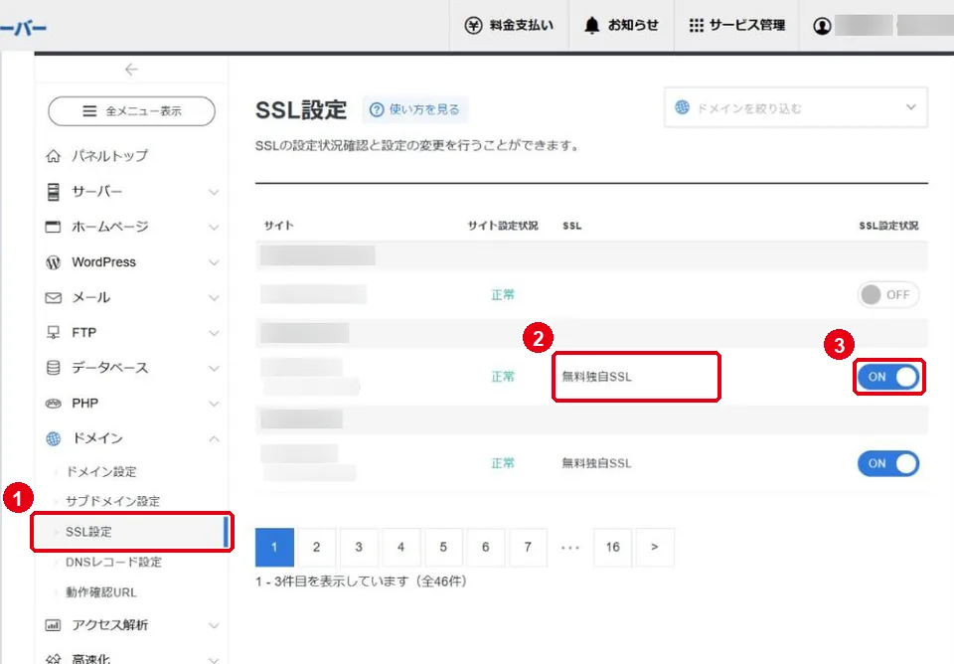The image size is (954, 664).
Task: Go to page 3
Action: (359, 547)
